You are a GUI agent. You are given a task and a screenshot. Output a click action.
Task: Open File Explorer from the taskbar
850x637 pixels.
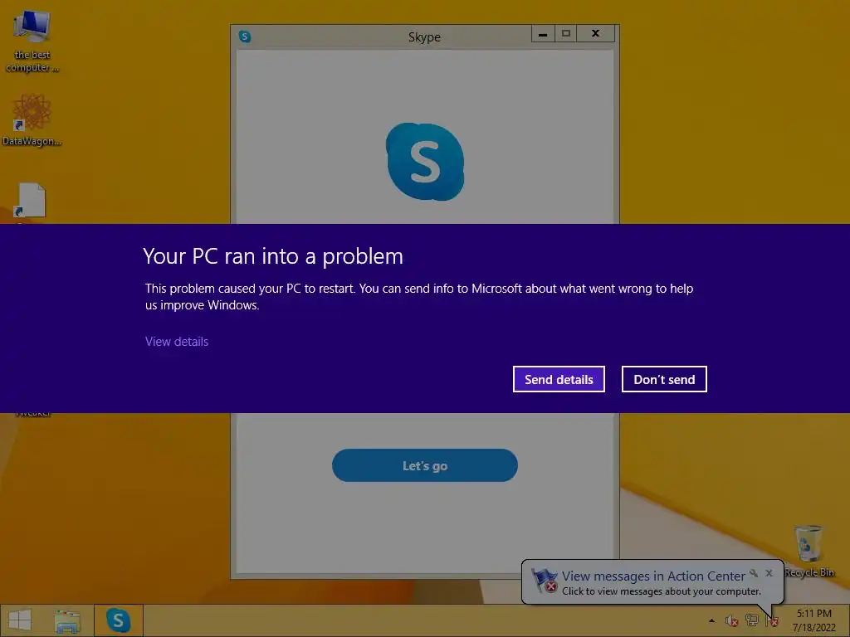[x=67, y=620]
